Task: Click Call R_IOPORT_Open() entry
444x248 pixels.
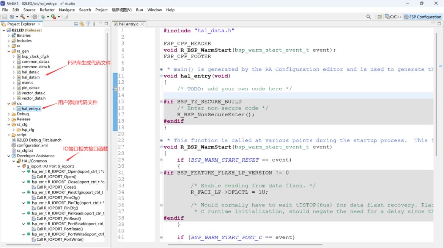Action: pos(56,176)
